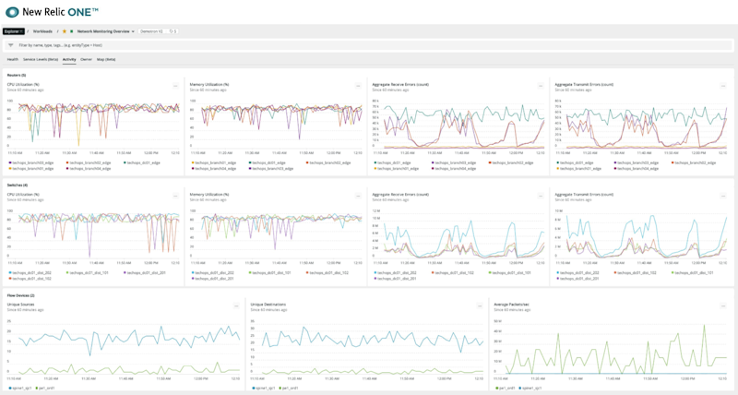
Task: Click the green health status square indicator
Action: tap(72, 31)
